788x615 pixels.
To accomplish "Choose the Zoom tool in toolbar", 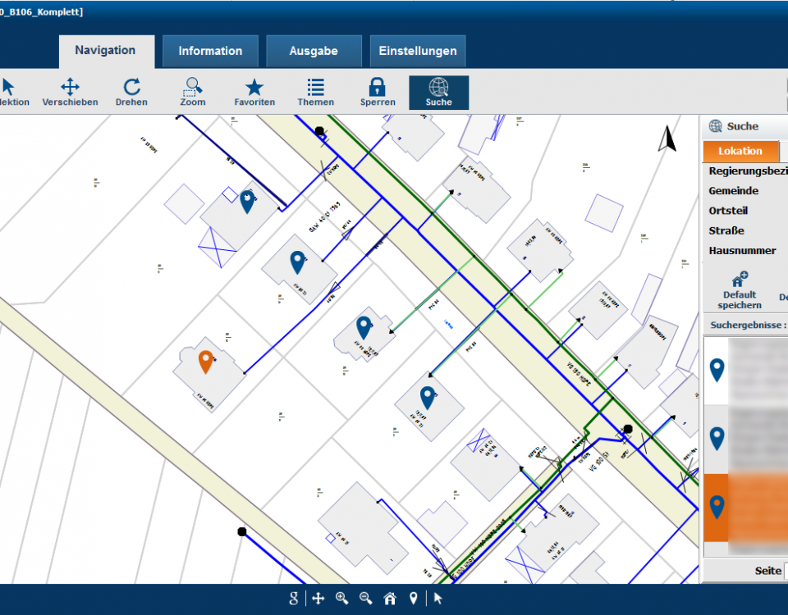I will point(193,92).
